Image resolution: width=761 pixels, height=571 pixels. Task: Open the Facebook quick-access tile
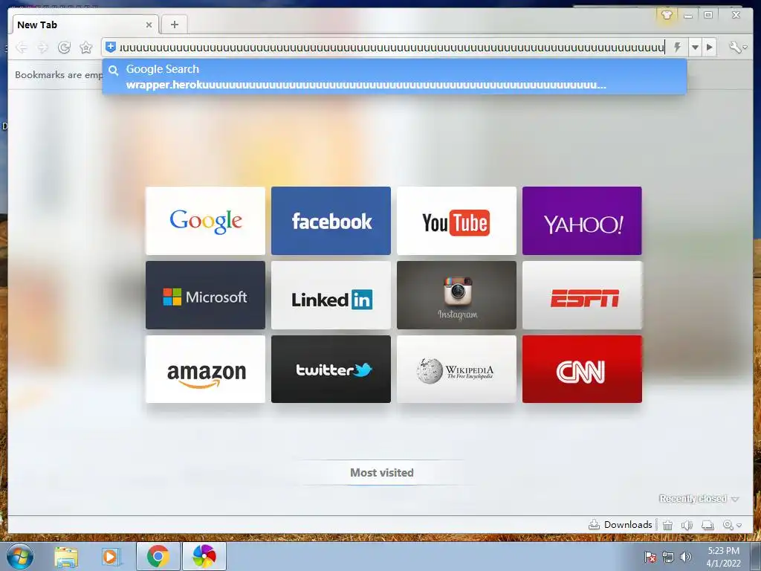(331, 220)
